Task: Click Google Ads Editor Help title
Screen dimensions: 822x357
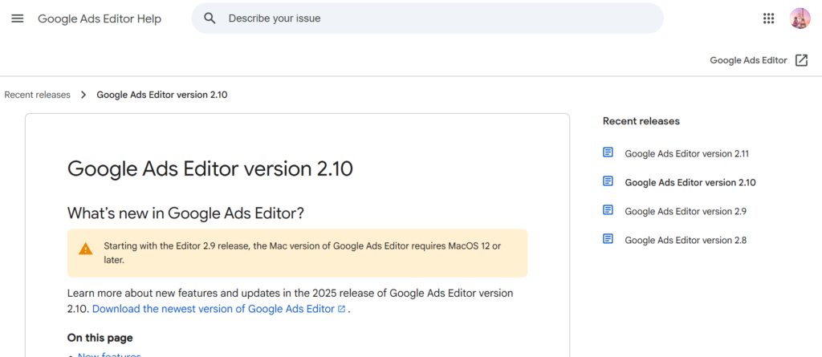Action: coord(100,19)
